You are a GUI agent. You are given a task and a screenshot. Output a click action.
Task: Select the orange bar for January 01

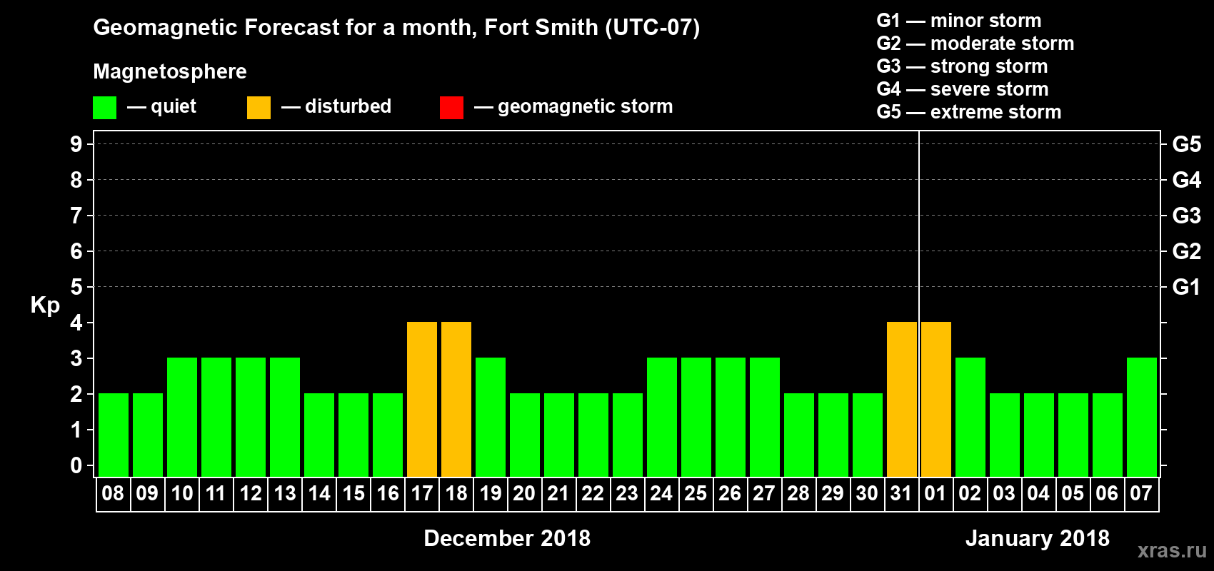tap(936, 399)
